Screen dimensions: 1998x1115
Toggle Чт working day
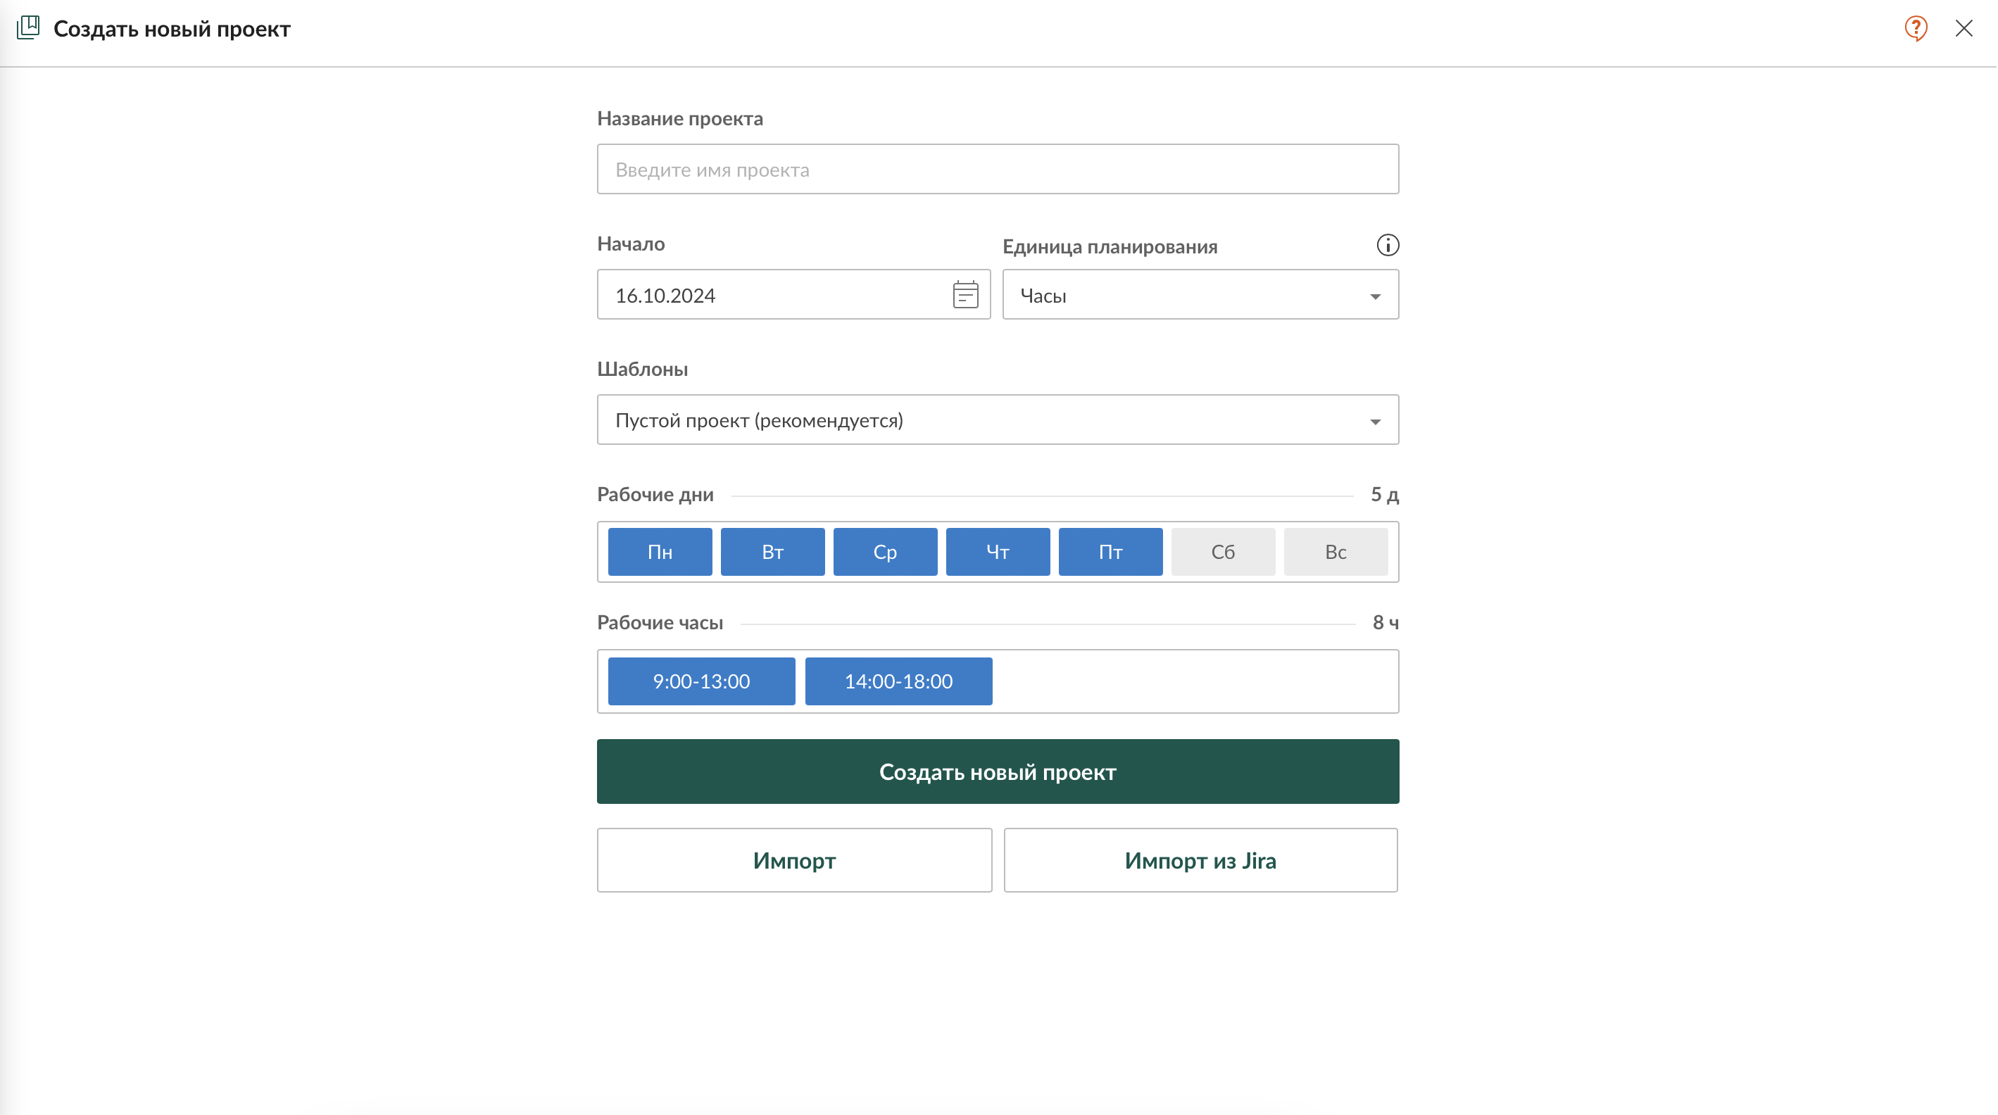point(998,552)
